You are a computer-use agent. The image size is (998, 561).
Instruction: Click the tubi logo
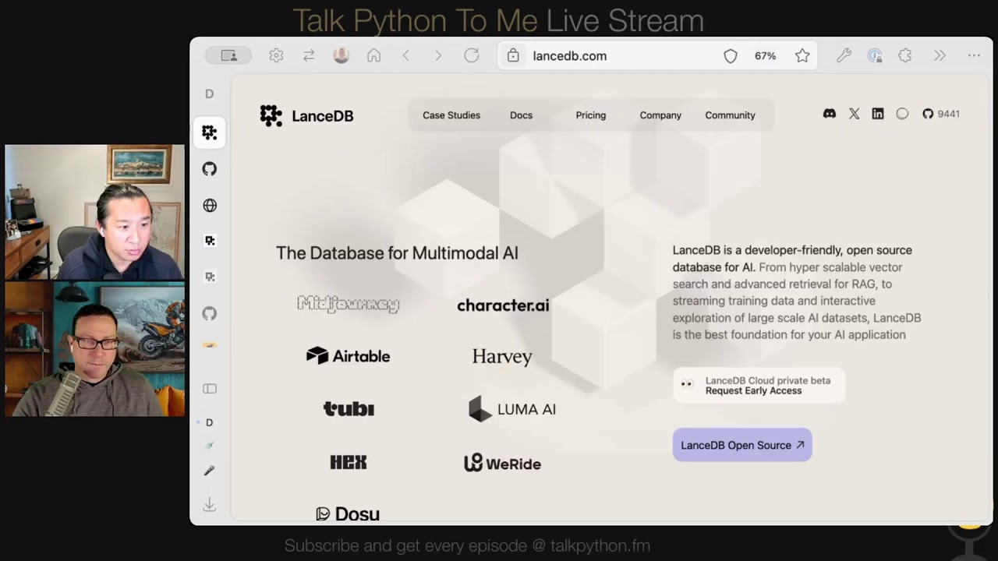349,408
